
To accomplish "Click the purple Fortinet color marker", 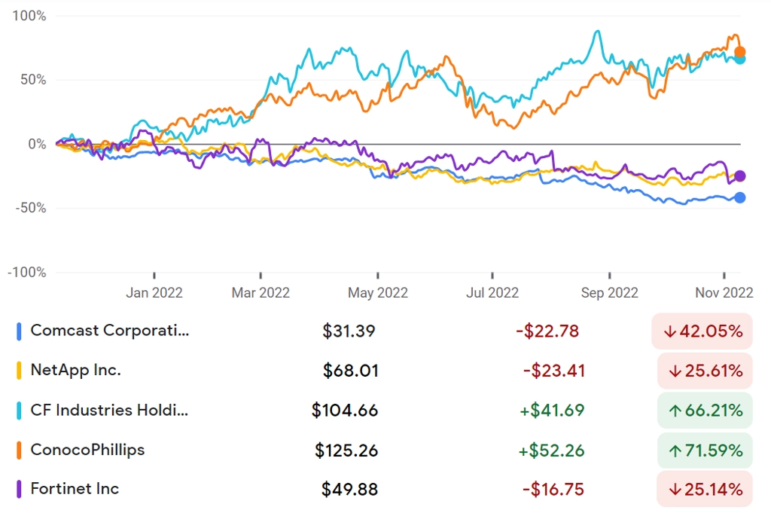I will tap(19, 489).
